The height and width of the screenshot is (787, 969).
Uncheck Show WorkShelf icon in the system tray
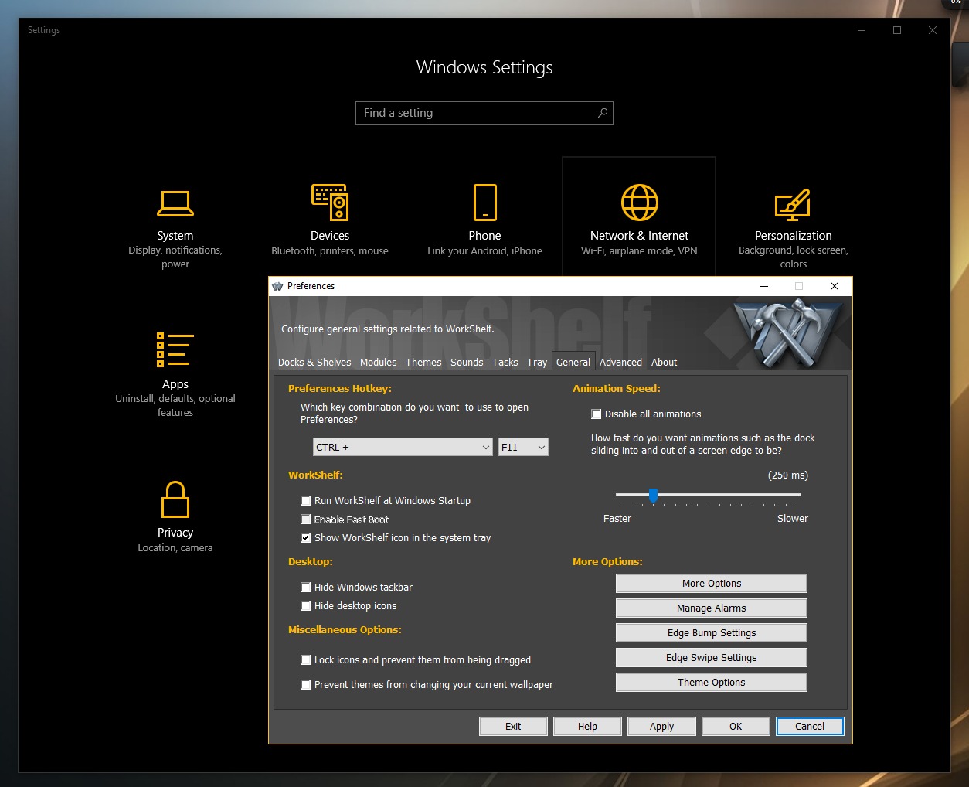[306, 538]
